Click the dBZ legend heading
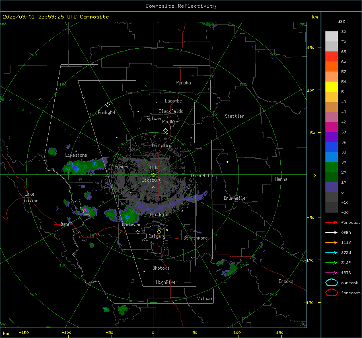Viewport: 362px width, 338px height. pyautogui.click(x=341, y=22)
